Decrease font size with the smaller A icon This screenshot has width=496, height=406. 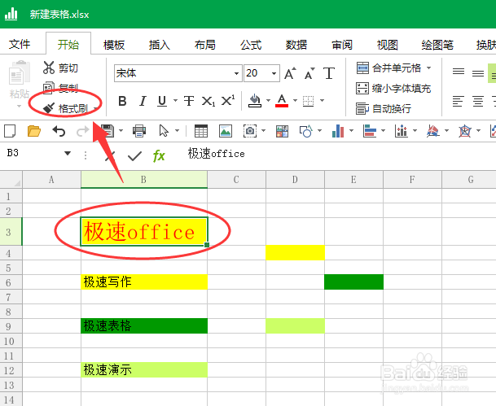pyautogui.click(x=309, y=73)
